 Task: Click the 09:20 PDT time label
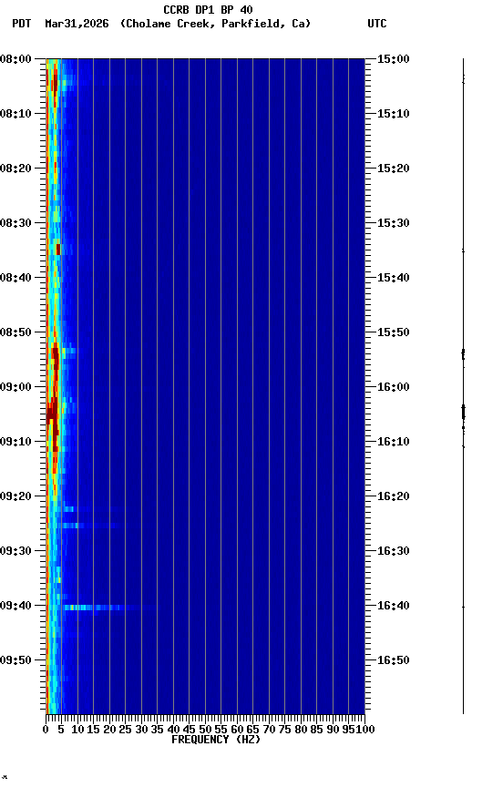15,497
